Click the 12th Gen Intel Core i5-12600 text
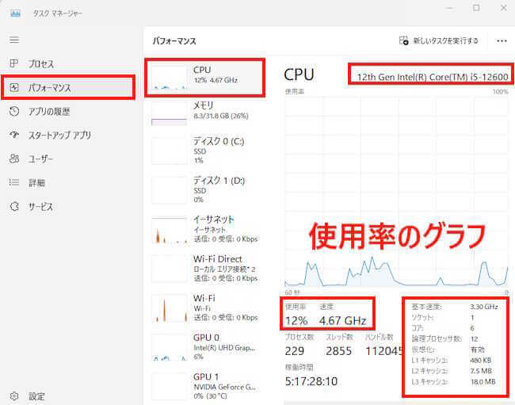515x405 pixels. (x=433, y=77)
